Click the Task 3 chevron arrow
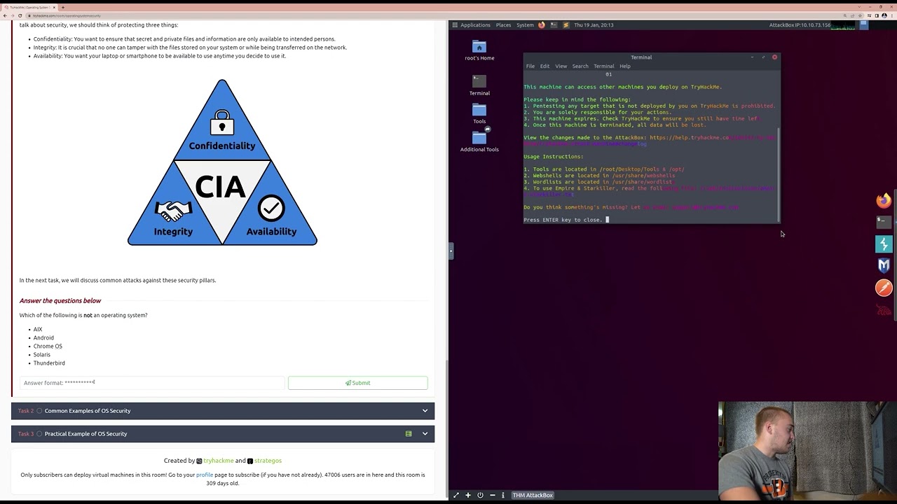This screenshot has height=504, width=897. 425,433
